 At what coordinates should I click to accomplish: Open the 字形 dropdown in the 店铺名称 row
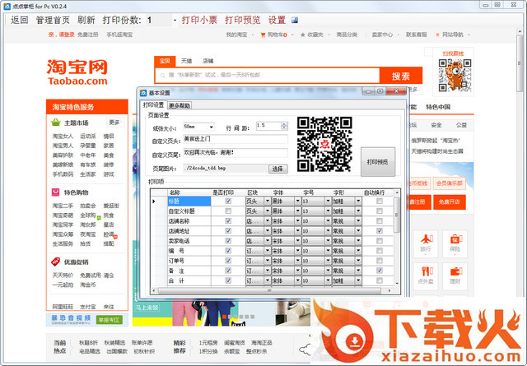358,220
